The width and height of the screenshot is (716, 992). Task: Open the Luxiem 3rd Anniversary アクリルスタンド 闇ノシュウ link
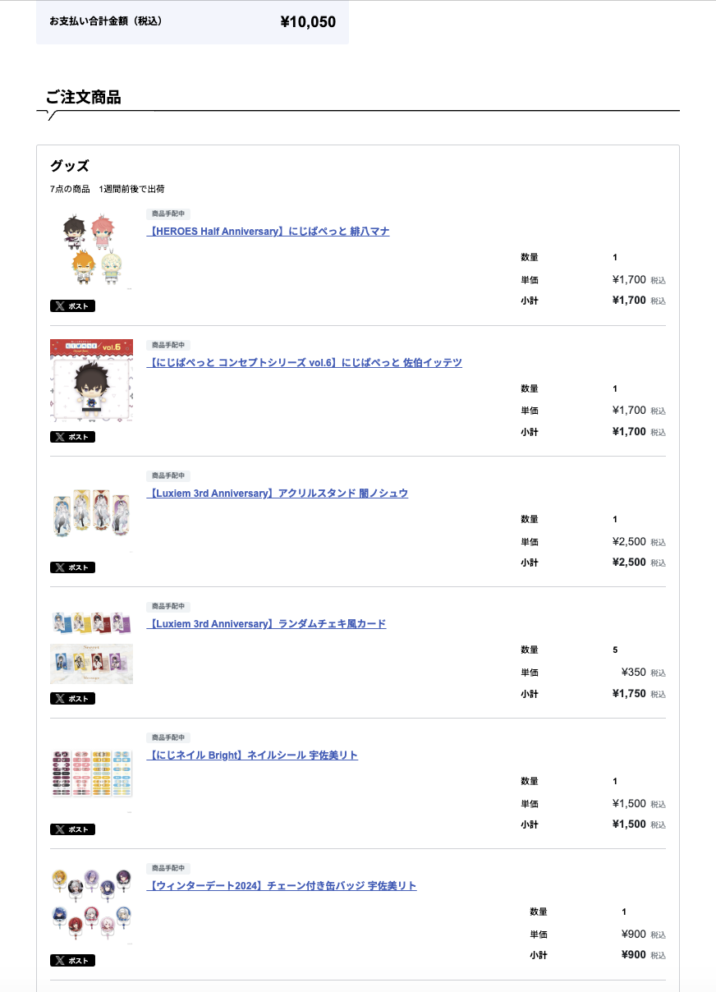point(277,494)
